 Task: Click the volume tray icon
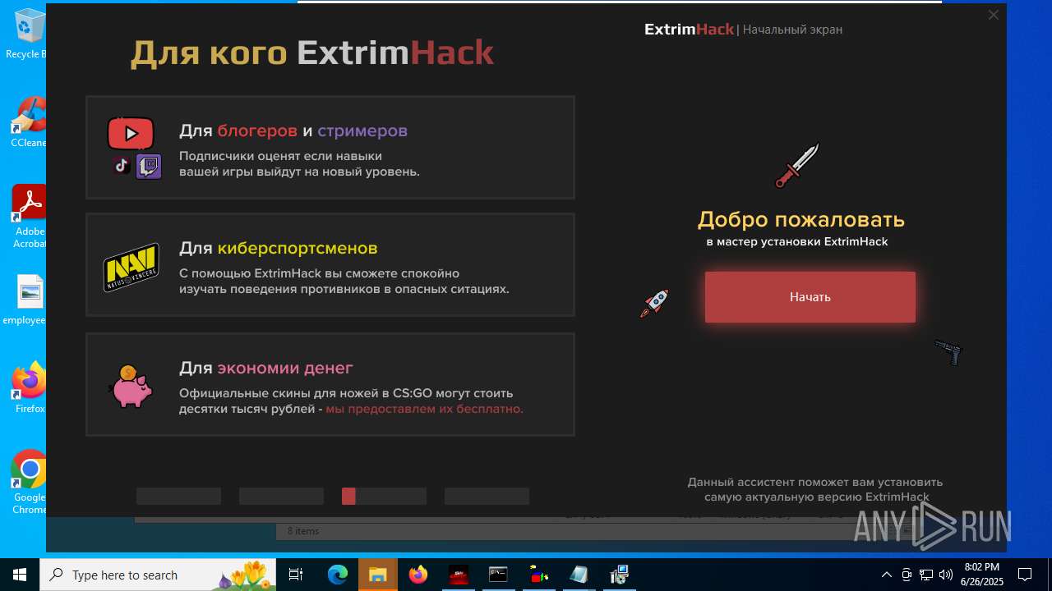[946, 575]
